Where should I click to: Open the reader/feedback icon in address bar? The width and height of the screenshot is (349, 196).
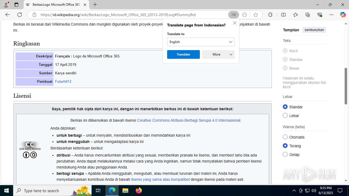coord(245,15)
